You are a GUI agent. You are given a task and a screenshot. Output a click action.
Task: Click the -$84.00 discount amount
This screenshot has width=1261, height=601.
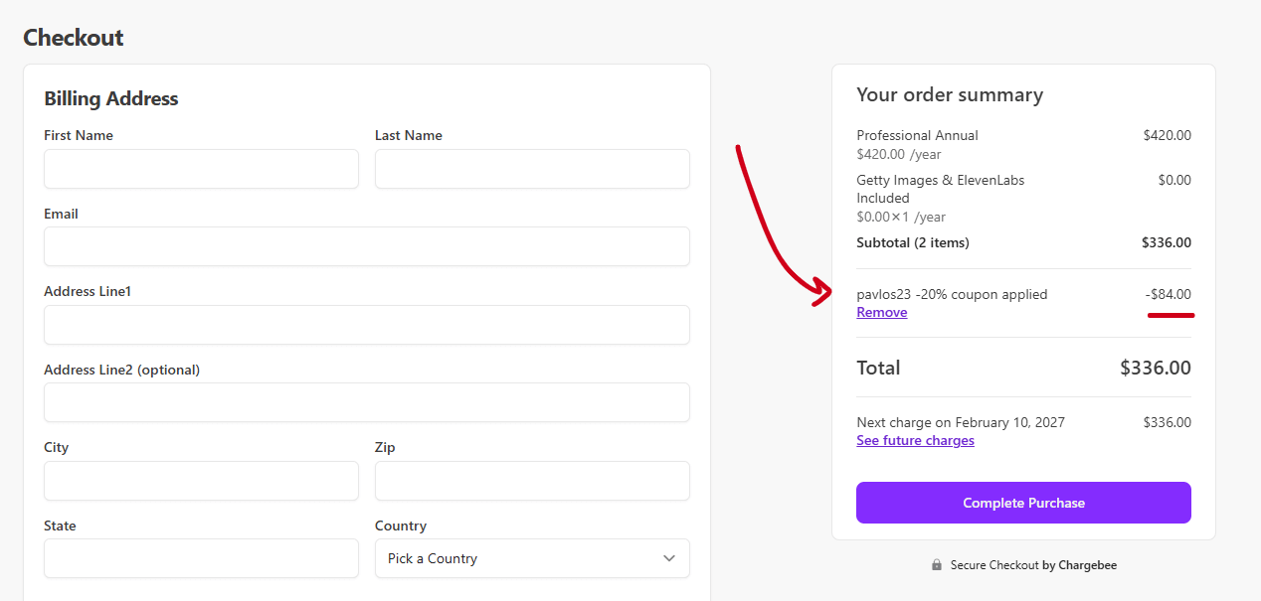(x=1168, y=294)
